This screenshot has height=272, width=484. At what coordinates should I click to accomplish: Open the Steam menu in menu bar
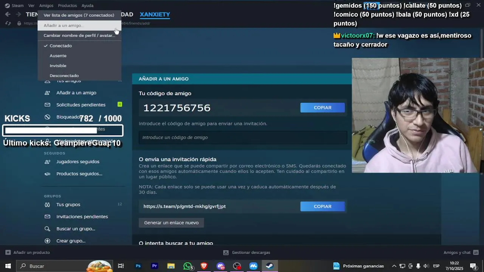tap(14, 6)
